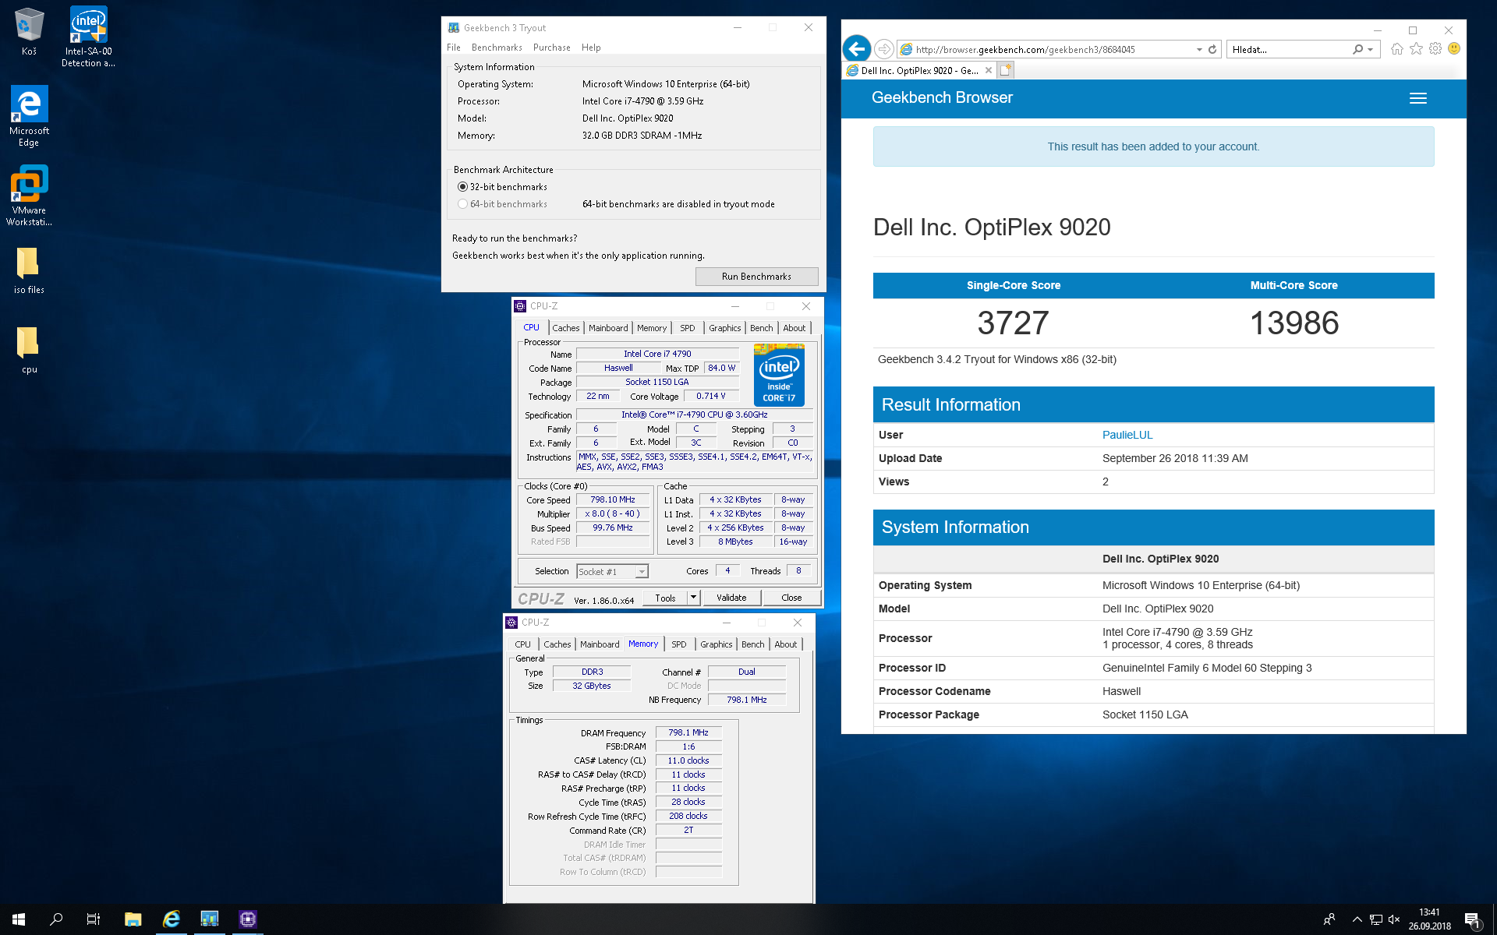This screenshot has width=1497, height=935.
Task: Open the Socket #1 selection dropdown in CPU-Z
Action: (x=612, y=571)
